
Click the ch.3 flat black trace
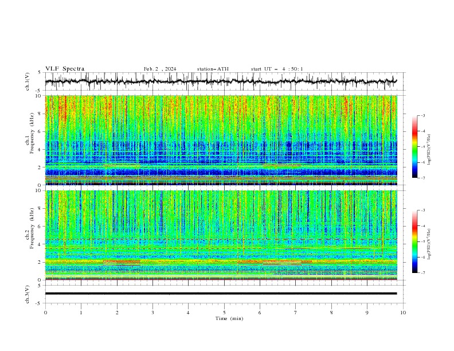[221, 294]
